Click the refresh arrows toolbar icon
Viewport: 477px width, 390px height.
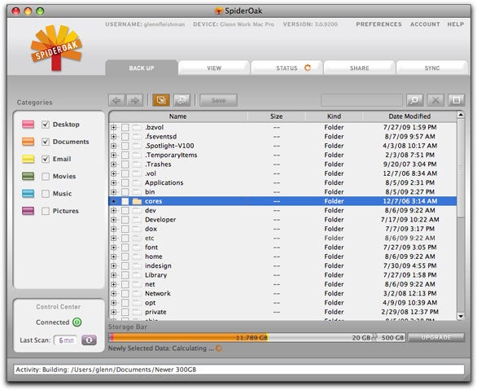[x=182, y=100]
